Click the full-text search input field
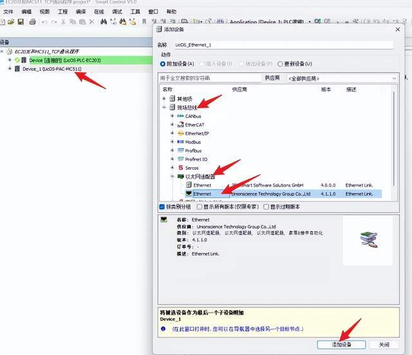 point(209,78)
